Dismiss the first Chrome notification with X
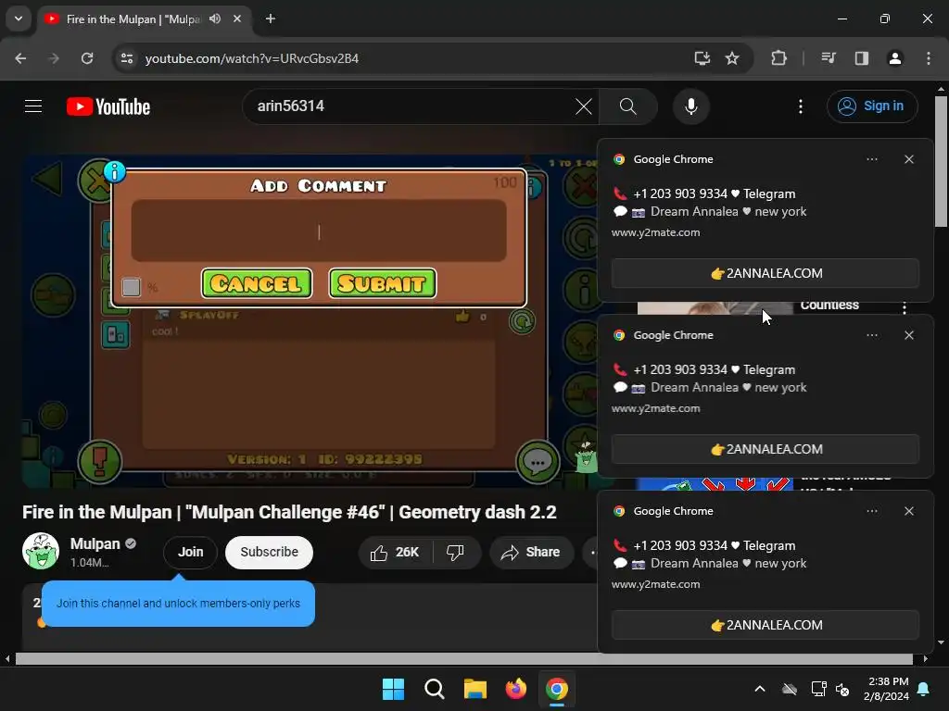 click(x=908, y=159)
